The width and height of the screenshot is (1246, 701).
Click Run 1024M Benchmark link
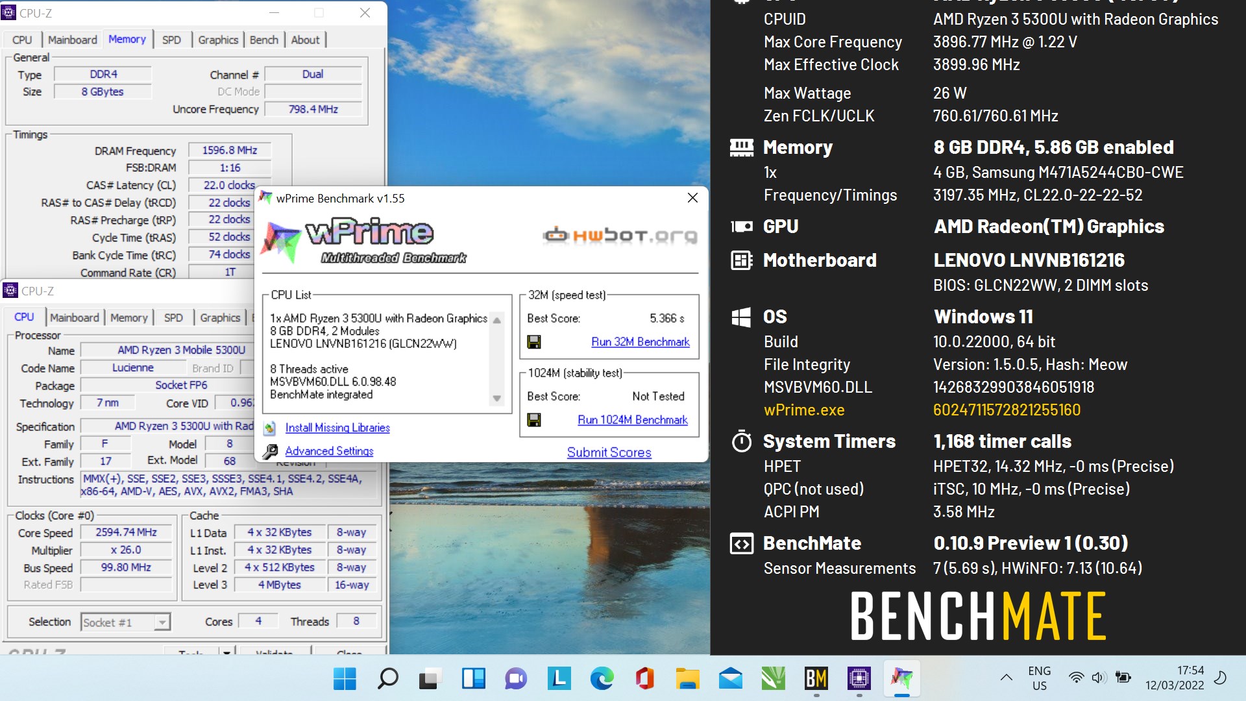coord(633,419)
